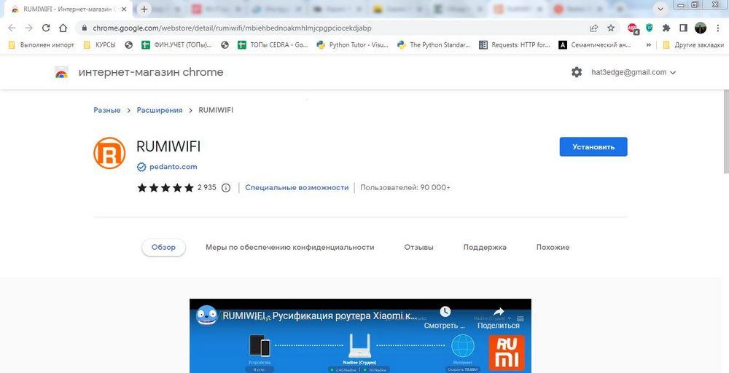Open the tab search dropdown arrow
Screen dimensions: 729x373
point(660,9)
